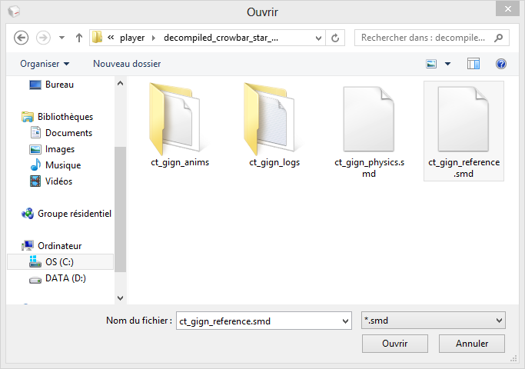Click the forward navigation arrow
Viewport: 525px width, 369px height.
pos(43,38)
